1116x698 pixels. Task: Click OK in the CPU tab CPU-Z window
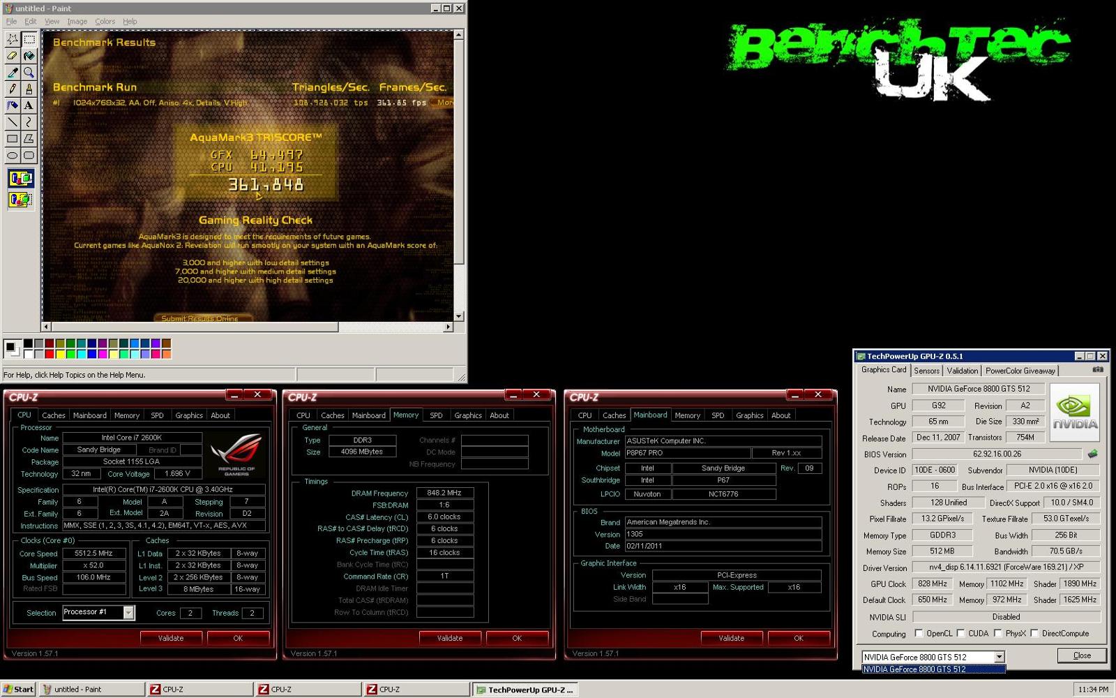click(238, 638)
